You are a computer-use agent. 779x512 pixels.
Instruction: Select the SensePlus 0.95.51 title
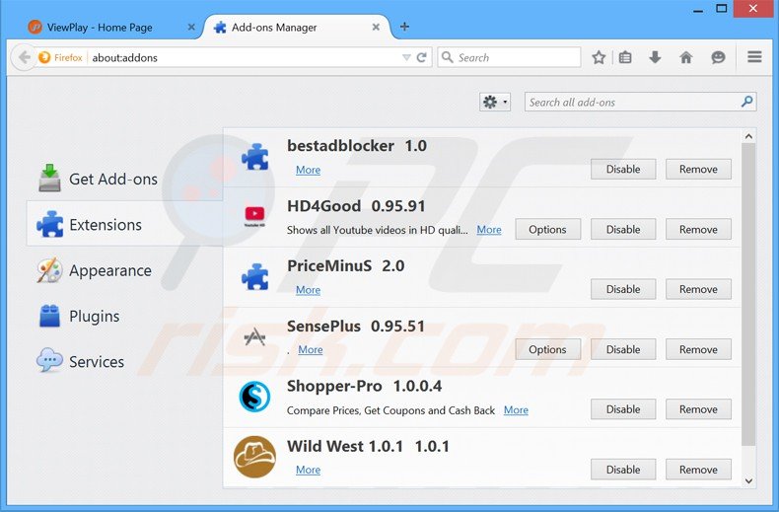coord(356,327)
